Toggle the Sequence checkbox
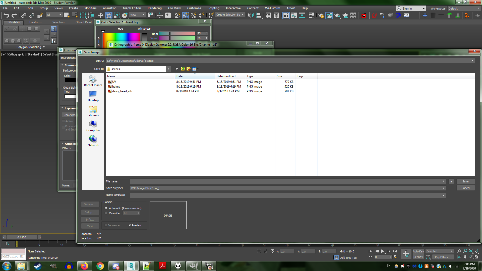 tap(106, 225)
